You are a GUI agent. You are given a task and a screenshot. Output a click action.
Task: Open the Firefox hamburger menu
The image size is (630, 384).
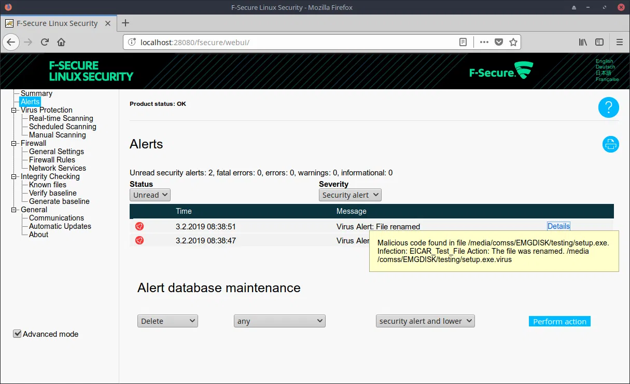click(x=619, y=42)
